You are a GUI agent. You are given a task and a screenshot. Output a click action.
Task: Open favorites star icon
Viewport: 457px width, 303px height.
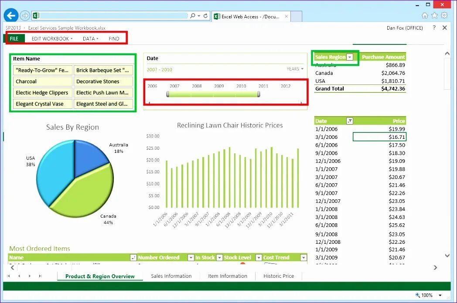coord(435,15)
